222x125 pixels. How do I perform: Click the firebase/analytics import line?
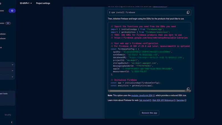[140, 32]
